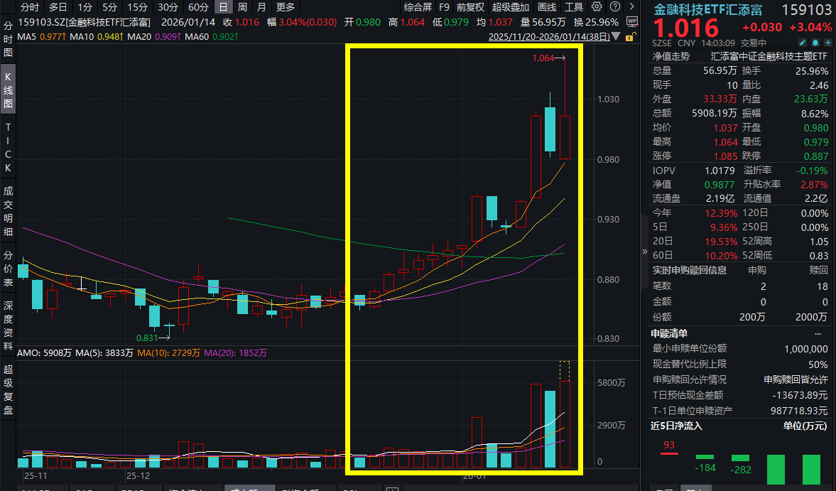The image size is (836, 491).
Task: Click the help question mark icon
Action: 614,7
